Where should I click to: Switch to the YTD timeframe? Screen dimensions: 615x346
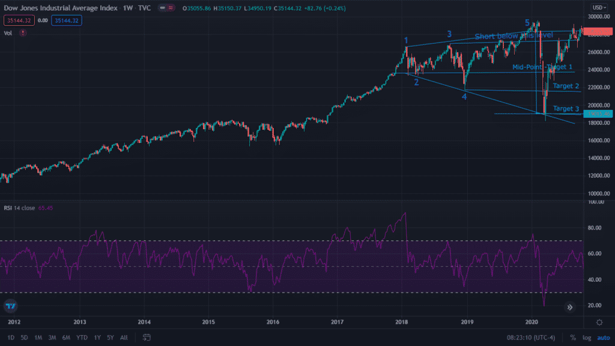click(81, 338)
